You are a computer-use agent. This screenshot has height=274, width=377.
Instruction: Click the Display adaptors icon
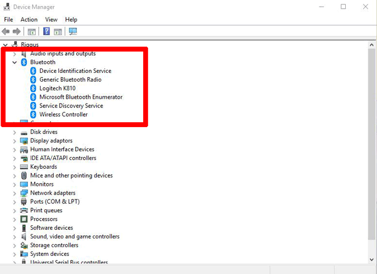(x=24, y=141)
